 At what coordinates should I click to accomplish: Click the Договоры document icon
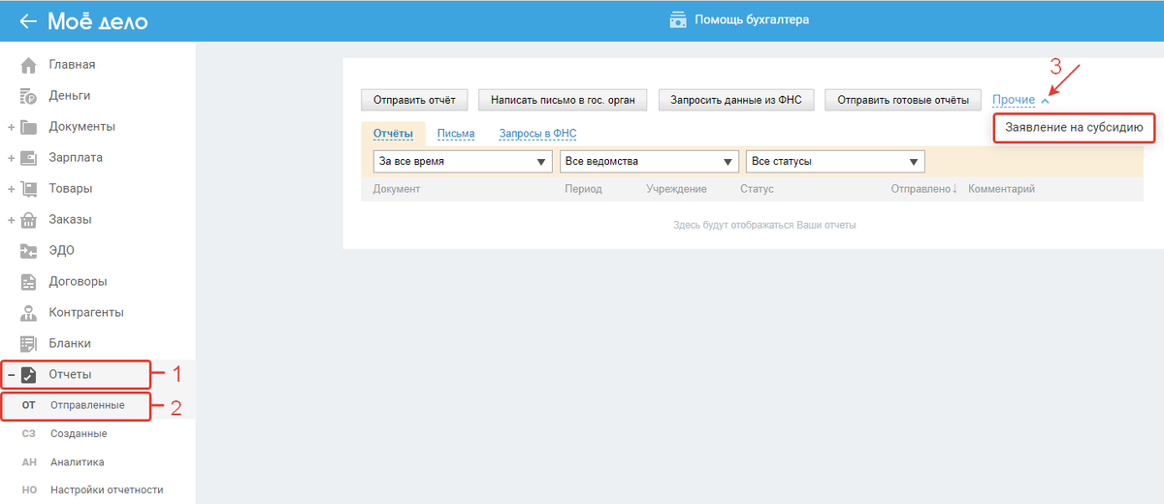coord(29,282)
